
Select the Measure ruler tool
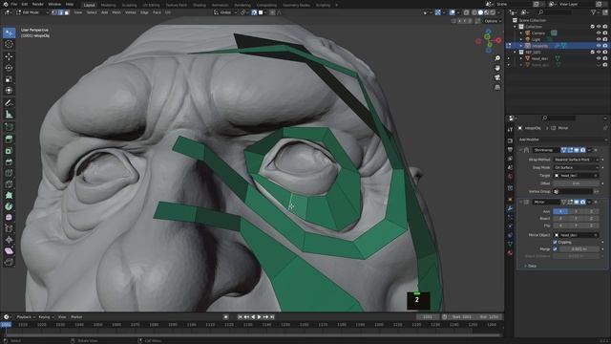pos(9,115)
